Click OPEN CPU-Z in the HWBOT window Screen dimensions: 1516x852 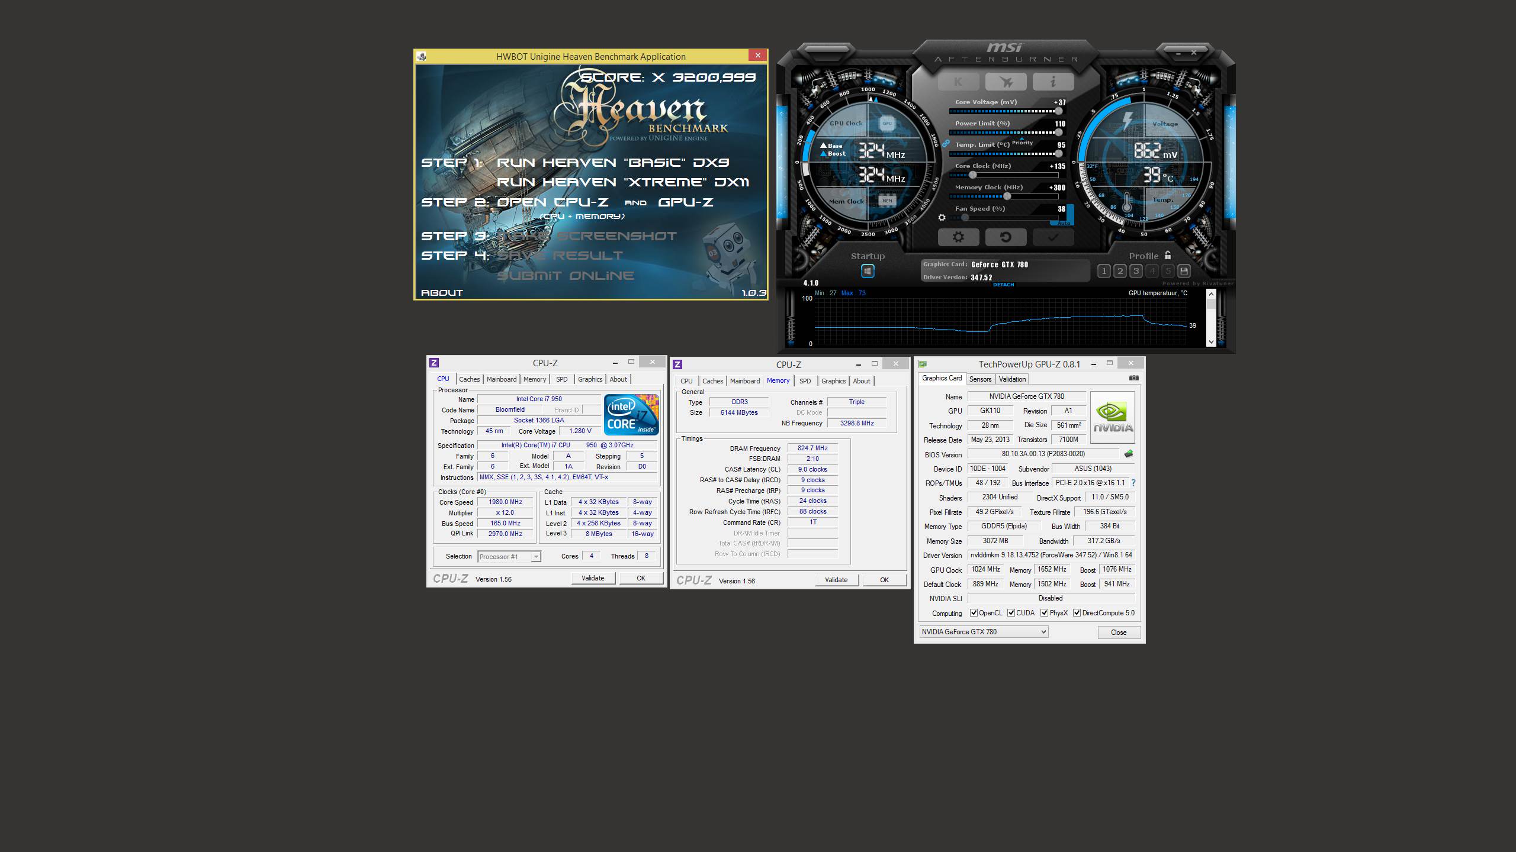pos(553,202)
